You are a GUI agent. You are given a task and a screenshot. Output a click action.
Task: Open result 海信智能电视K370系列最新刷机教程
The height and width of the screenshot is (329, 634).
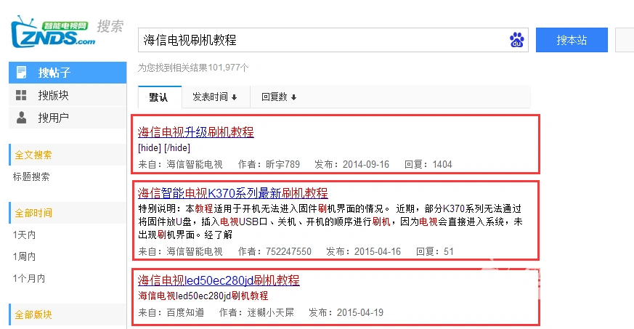click(232, 193)
